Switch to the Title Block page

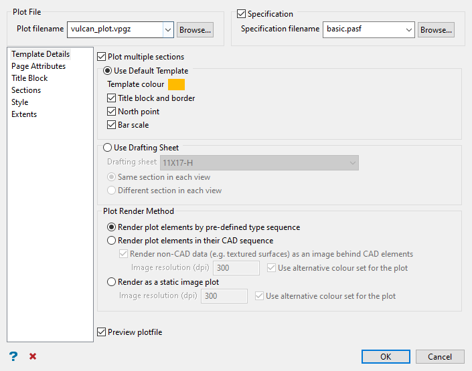[x=29, y=78]
